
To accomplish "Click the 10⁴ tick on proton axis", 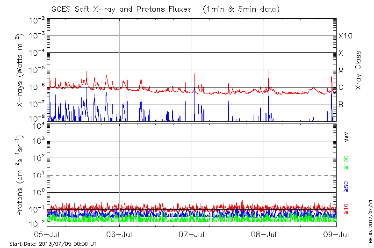I will [x=38, y=124].
